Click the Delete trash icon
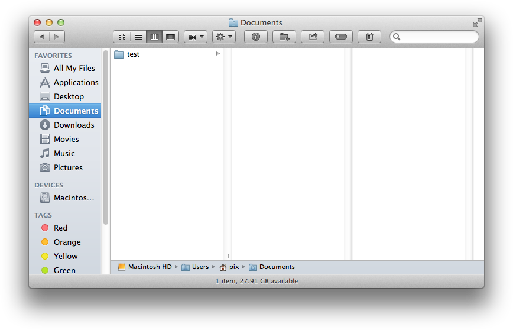 coord(369,37)
